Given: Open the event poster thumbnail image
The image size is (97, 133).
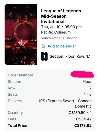Looking at the screenshot, I should click(21, 34).
